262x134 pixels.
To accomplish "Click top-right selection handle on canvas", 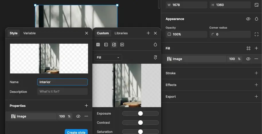I will pyautogui.click(x=117, y=5).
